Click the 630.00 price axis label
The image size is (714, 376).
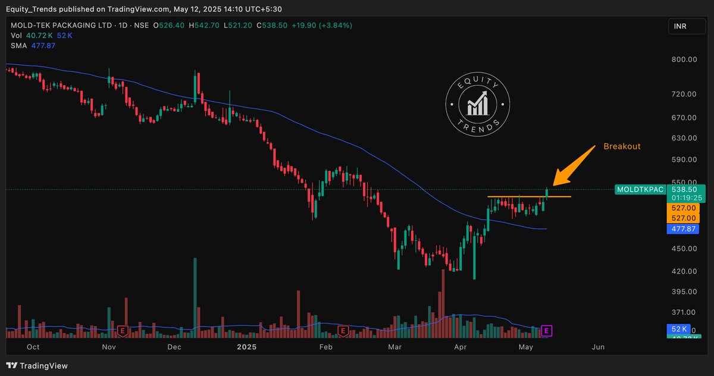click(684, 138)
